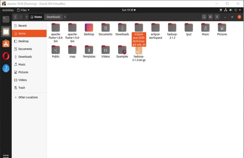Go to Music in the sidebar
The image size is (244, 158).
29,65
